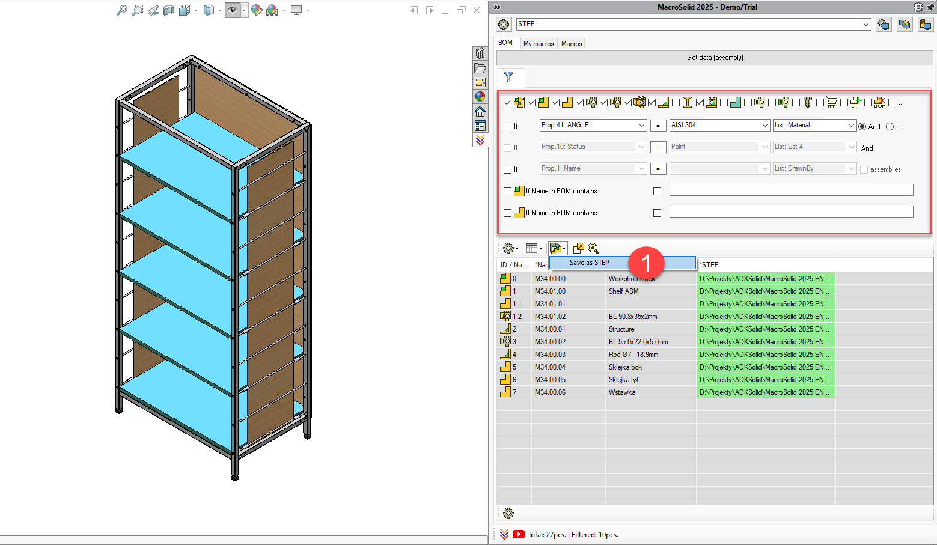Open the export save dropdown button

pos(557,248)
